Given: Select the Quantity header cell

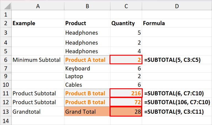Looking at the screenshot, I should pyautogui.click(x=126, y=23).
